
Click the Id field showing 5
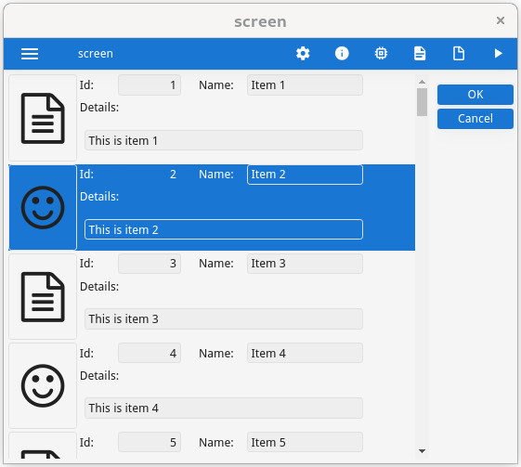(150, 442)
